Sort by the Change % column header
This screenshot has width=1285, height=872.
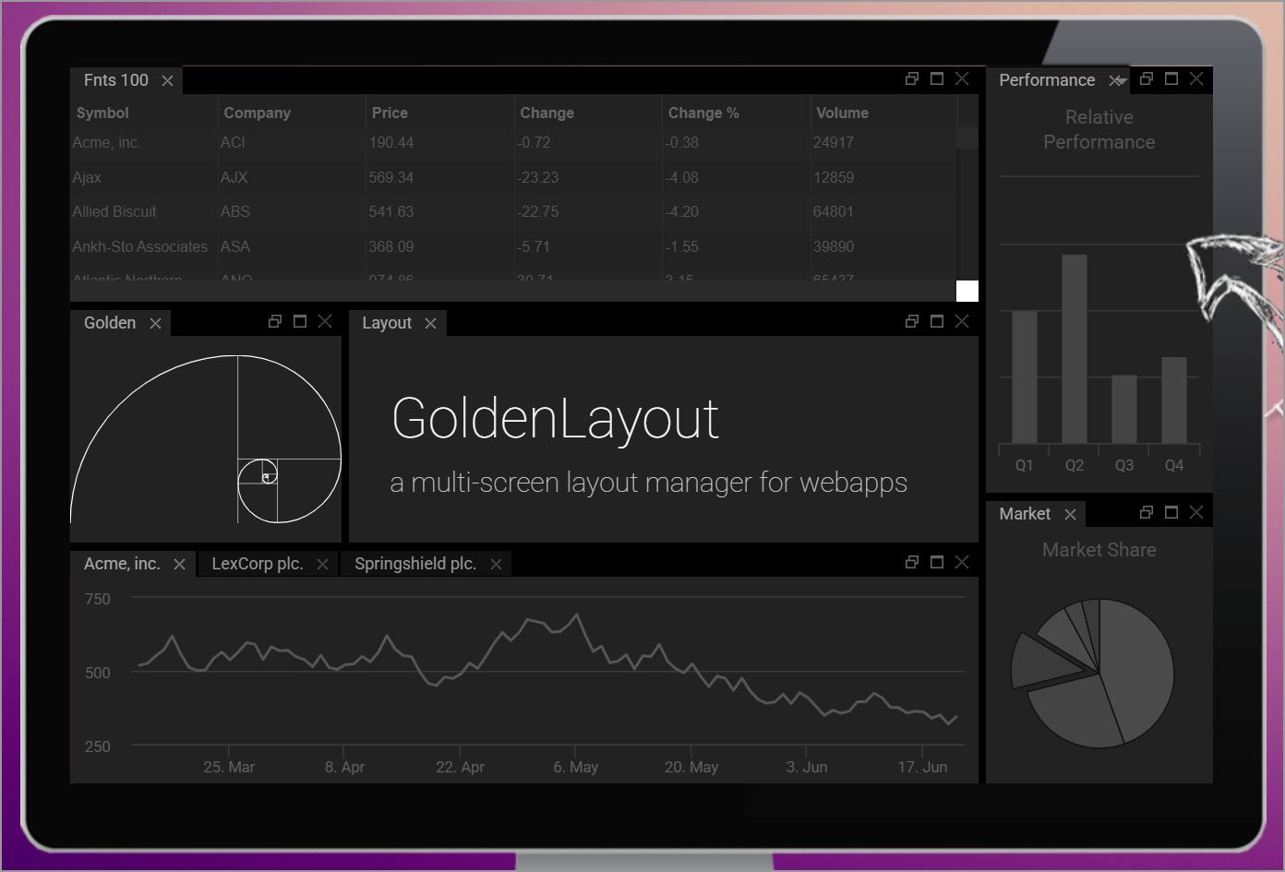pyautogui.click(x=737, y=113)
